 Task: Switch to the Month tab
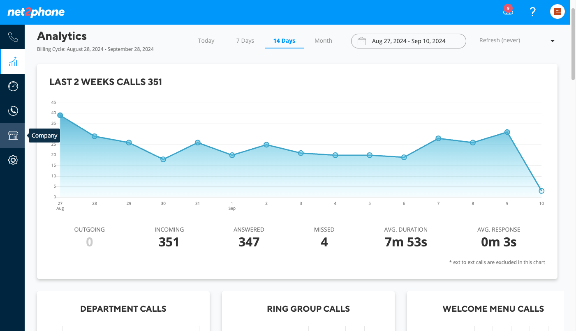(323, 41)
